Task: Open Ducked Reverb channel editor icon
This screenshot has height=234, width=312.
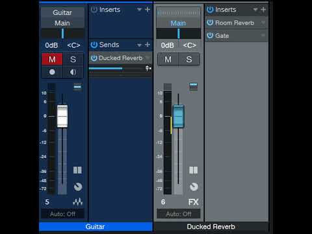Action: click(x=193, y=87)
